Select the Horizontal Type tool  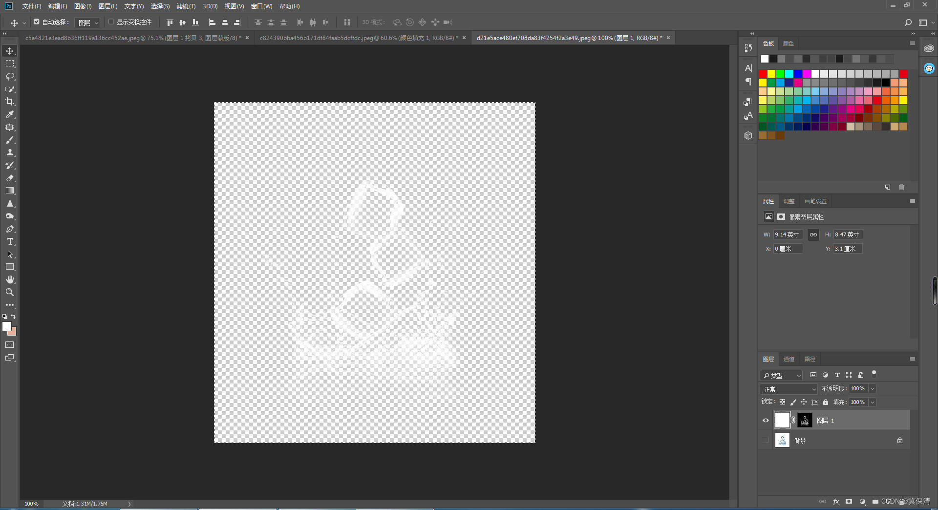click(x=10, y=241)
